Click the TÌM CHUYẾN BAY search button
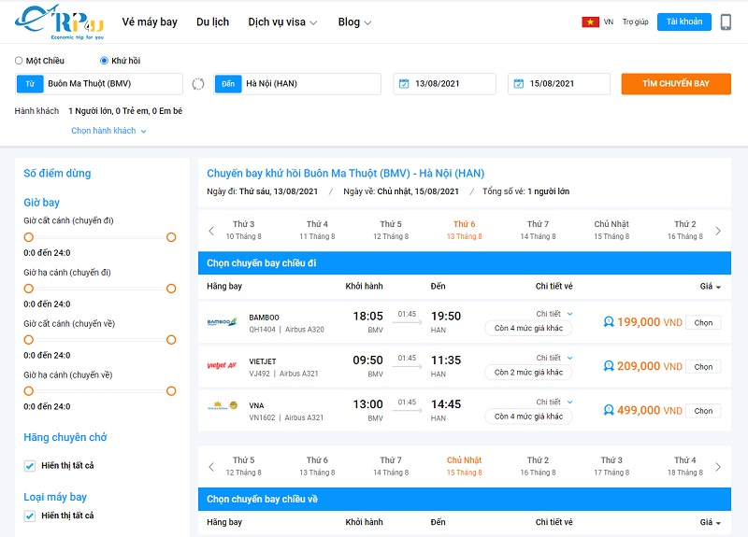 tap(675, 84)
